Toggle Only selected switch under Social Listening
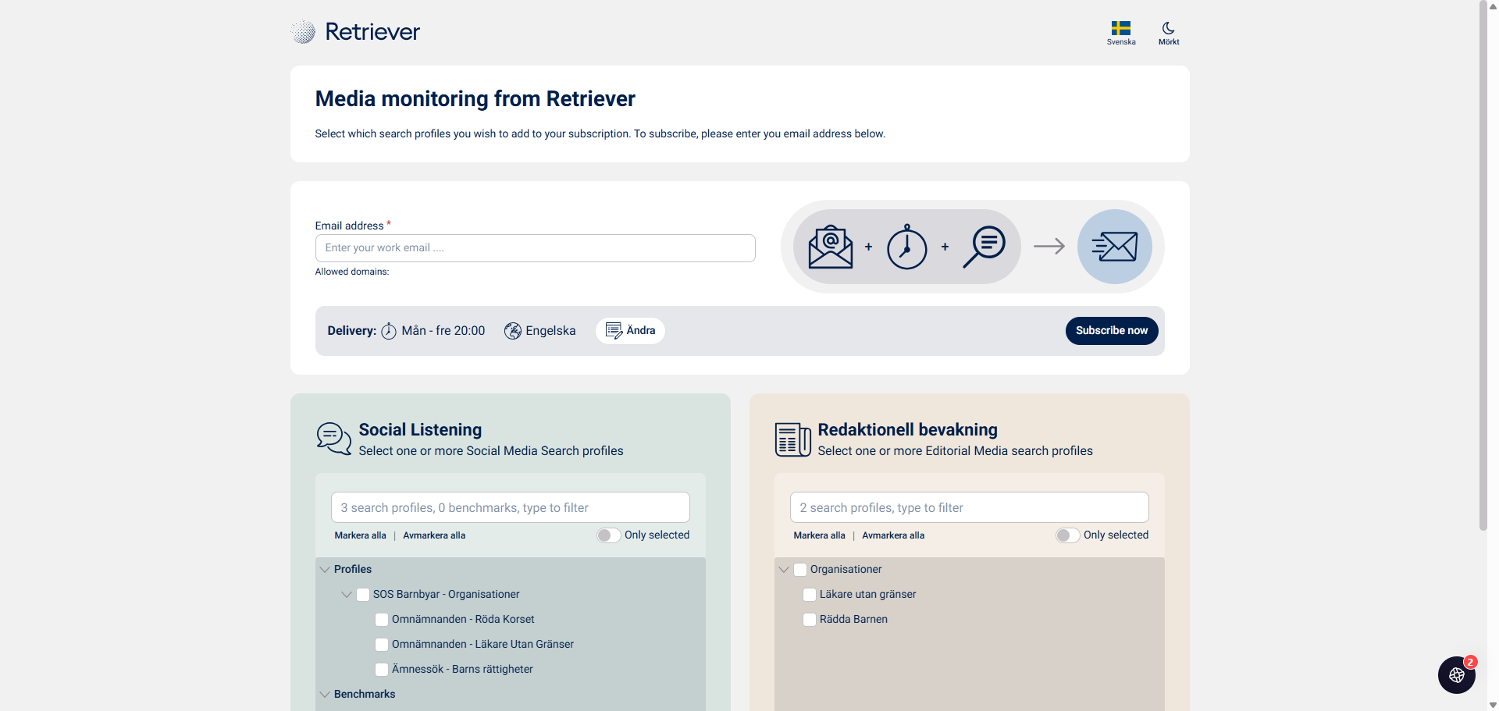The height and width of the screenshot is (711, 1499). point(609,535)
